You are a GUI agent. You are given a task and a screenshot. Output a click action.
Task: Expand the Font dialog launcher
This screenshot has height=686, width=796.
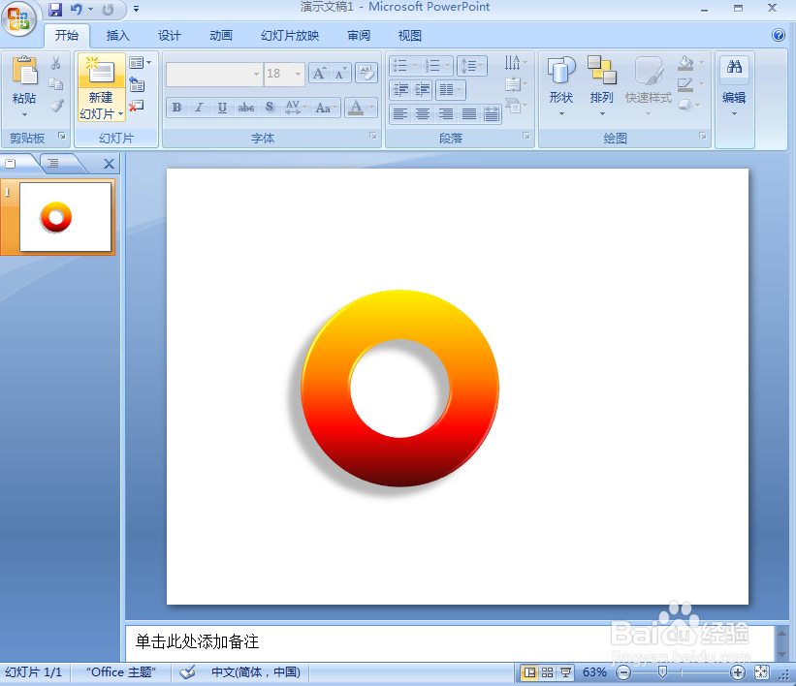373,136
